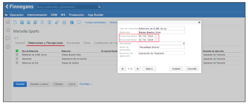
Task: Click the Finnegans logo
Action: [x=19, y=7]
